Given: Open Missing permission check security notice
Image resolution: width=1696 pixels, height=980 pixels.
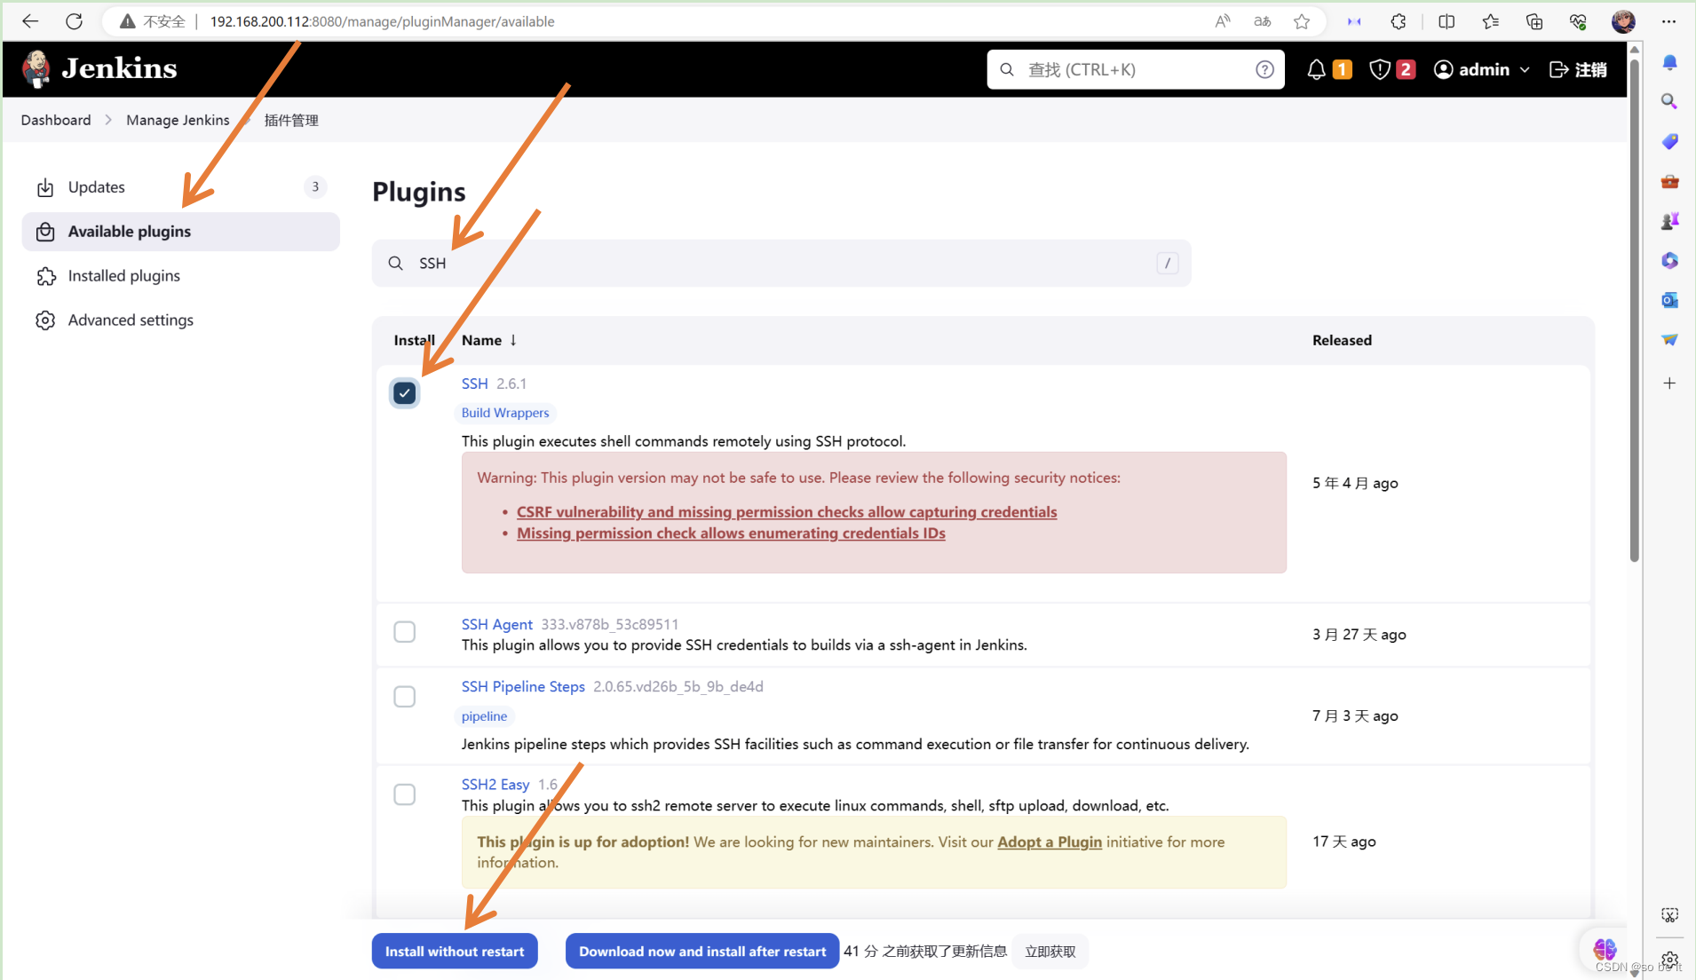Looking at the screenshot, I should click(x=731, y=533).
